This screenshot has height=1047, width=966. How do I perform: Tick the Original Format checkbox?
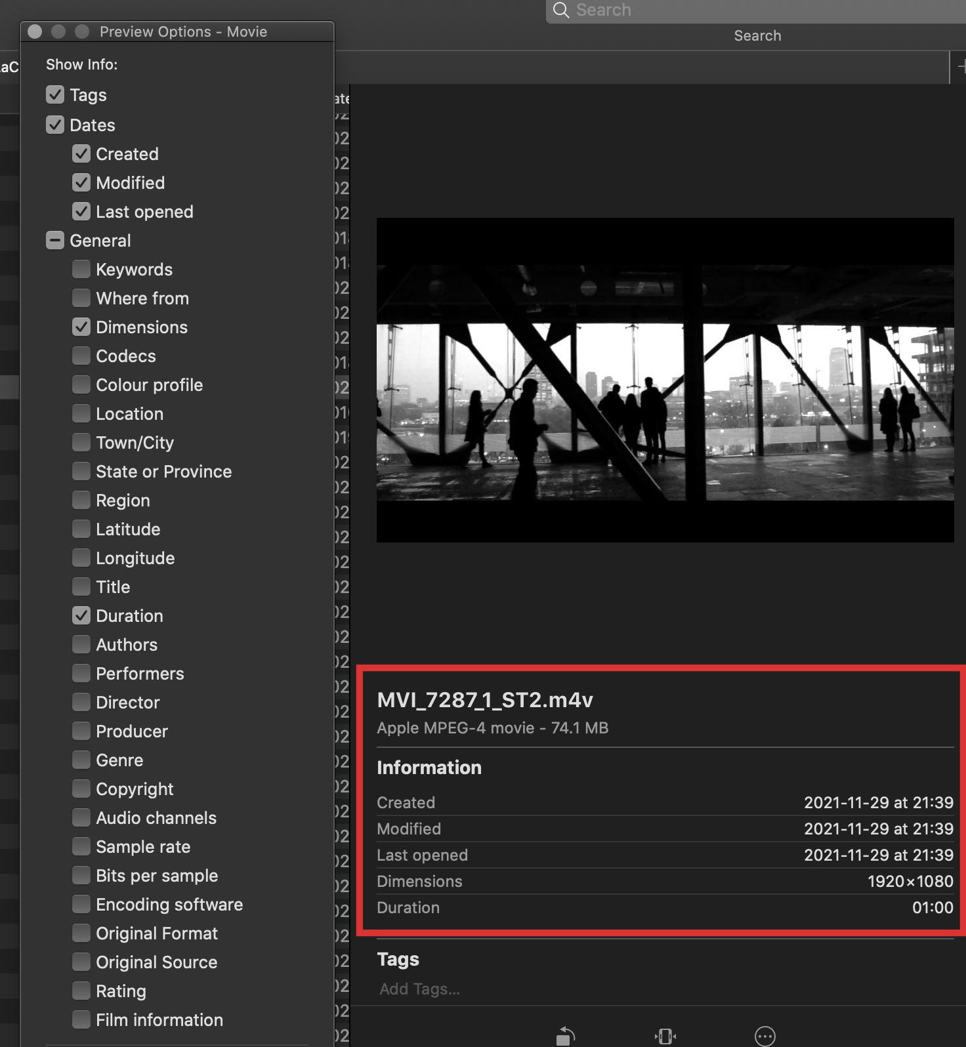(81, 933)
